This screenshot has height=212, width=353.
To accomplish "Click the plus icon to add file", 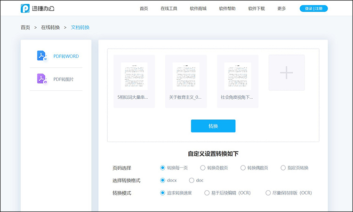I will 286,72.
